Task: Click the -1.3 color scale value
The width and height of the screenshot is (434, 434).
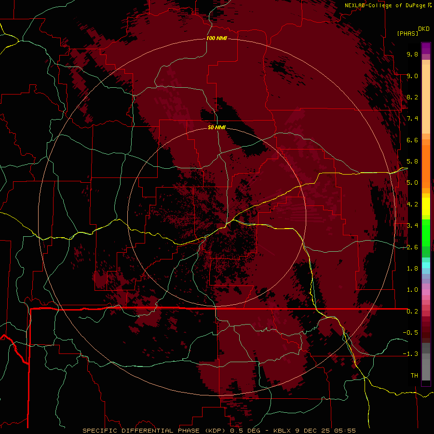Action: pyautogui.click(x=410, y=354)
